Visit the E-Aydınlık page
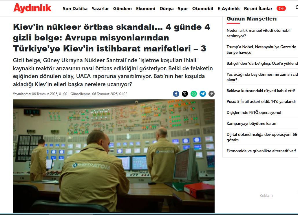This screenshot has height=215, width=298. click(x=228, y=8)
